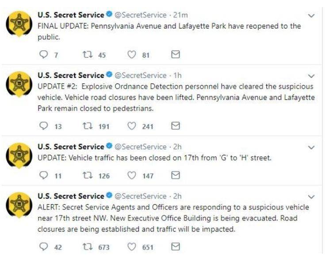Image resolution: width=325 pixels, height=276 pixels.
Task: Like the ALERT suspicious vehicle tweet
Action: point(132,247)
